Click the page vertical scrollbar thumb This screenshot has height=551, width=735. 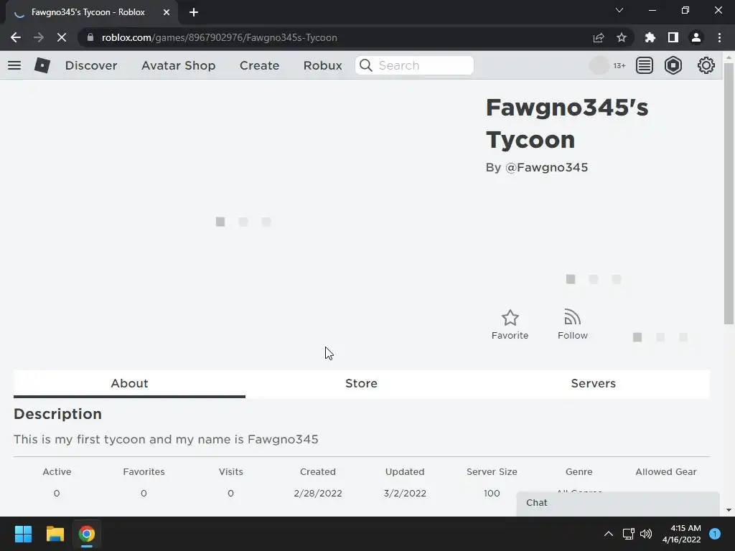729,193
